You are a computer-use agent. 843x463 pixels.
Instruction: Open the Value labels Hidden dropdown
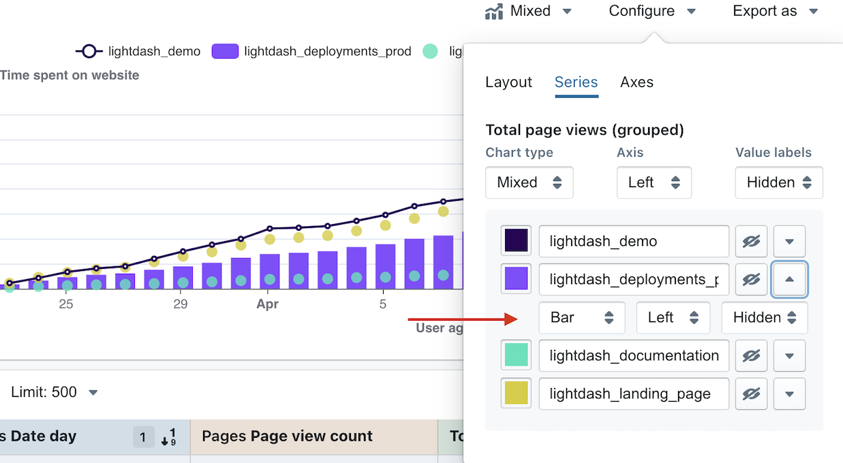pos(778,182)
